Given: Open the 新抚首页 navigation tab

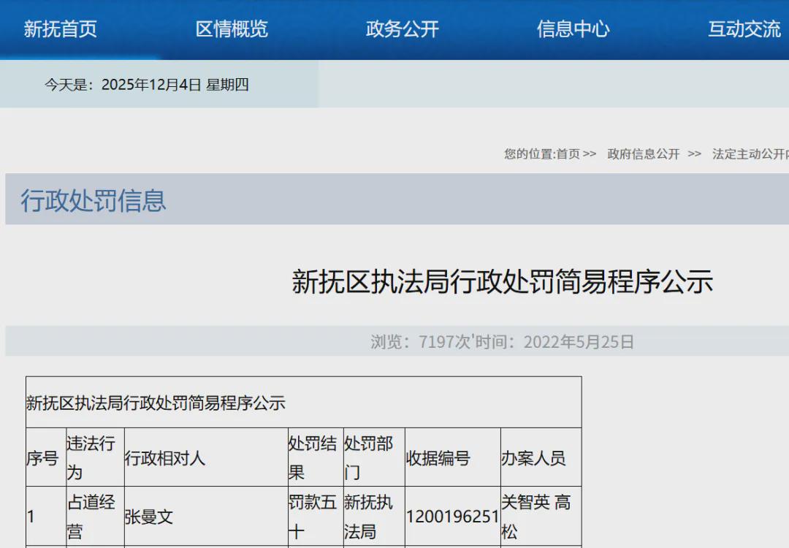Looking at the screenshot, I should pyautogui.click(x=61, y=29).
